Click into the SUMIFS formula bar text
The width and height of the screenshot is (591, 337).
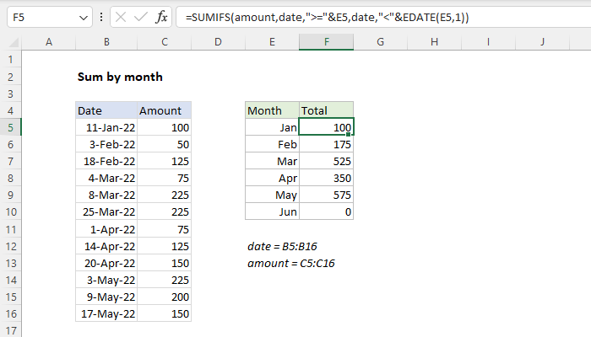tap(328, 18)
